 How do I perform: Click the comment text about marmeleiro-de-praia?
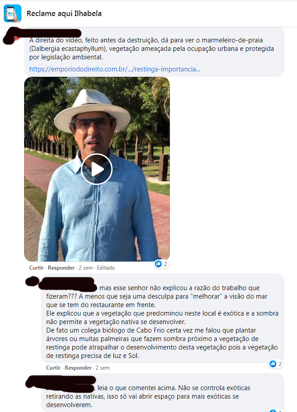click(x=152, y=49)
